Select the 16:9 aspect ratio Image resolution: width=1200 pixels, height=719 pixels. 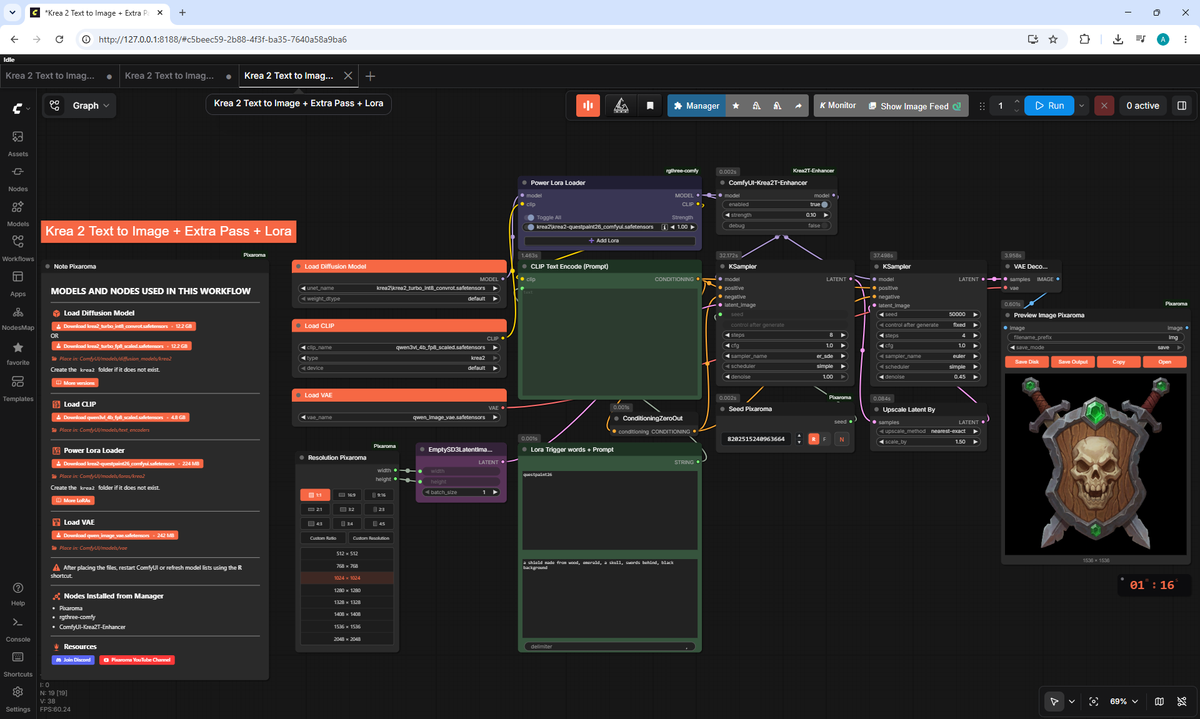coord(347,495)
